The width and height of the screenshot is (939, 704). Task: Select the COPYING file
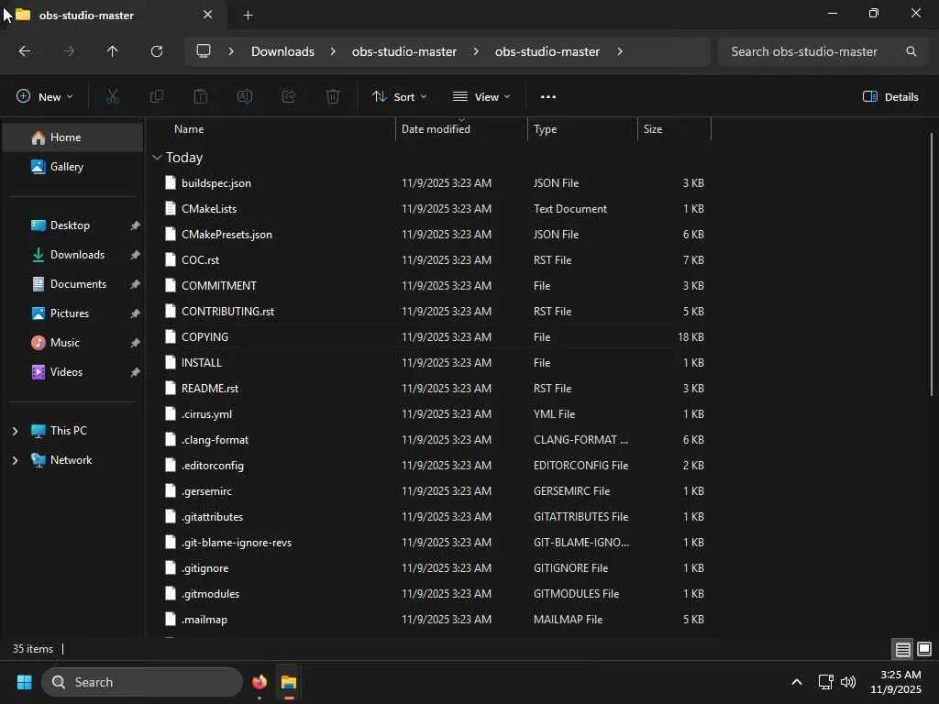[435, 337]
